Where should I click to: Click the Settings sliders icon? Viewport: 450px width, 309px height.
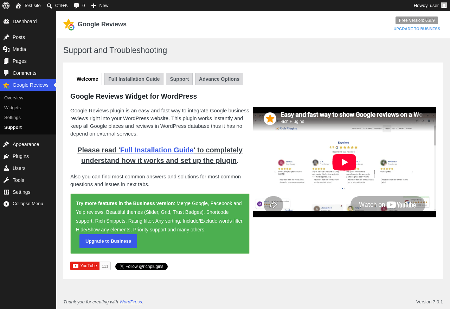[6, 192]
